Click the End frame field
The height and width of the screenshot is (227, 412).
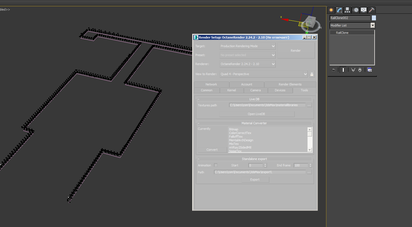coord(301,165)
